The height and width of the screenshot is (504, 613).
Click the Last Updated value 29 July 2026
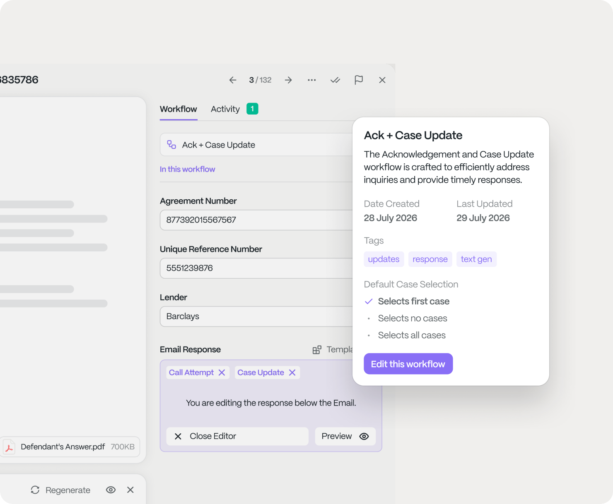coord(483,218)
